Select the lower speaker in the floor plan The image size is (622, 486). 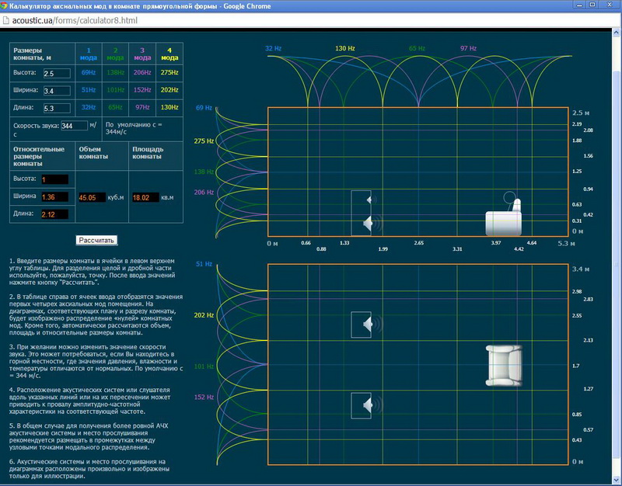click(362, 405)
